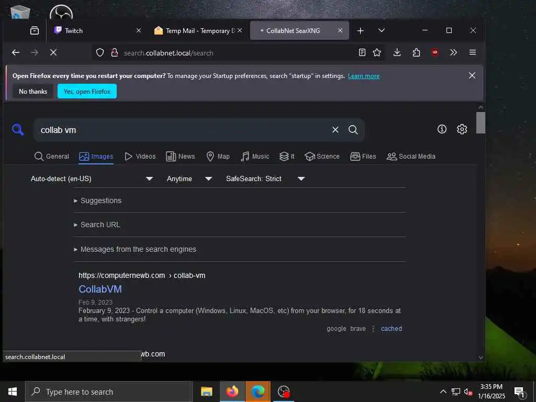The height and width of the screenshot is (402, 536).
Task: Open the uBlock Origin extension icon
Action: 435,52
